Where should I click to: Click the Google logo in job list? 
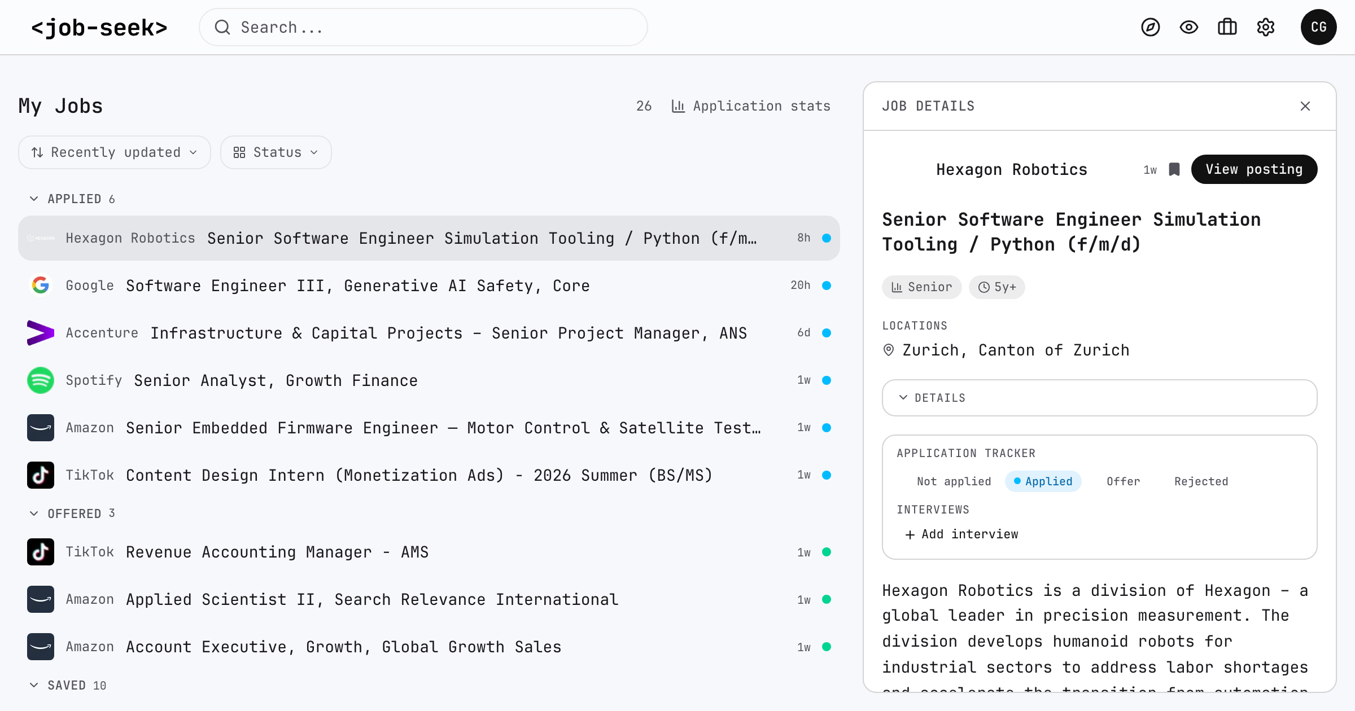coord(41,286)
